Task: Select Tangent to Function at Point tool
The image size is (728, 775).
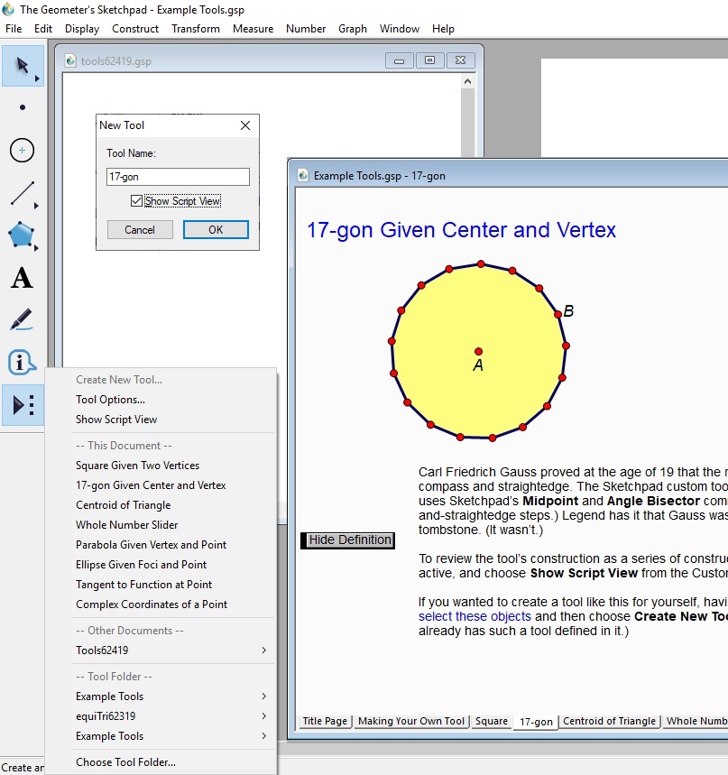Action: tap(143, 585)
